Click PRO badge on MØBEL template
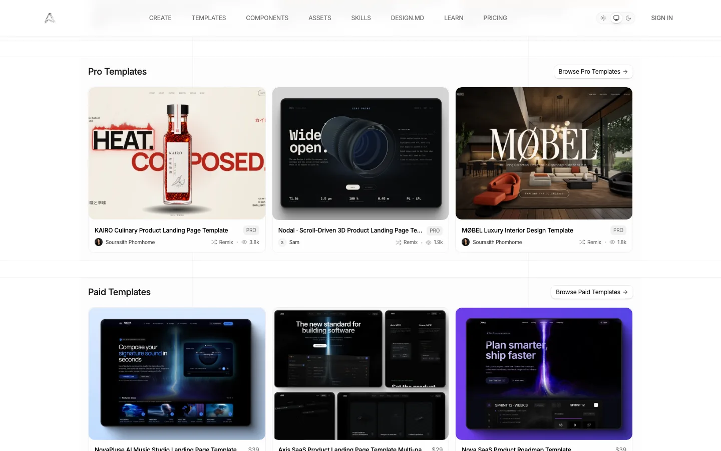The image size is (721, 451). point(618,231)
